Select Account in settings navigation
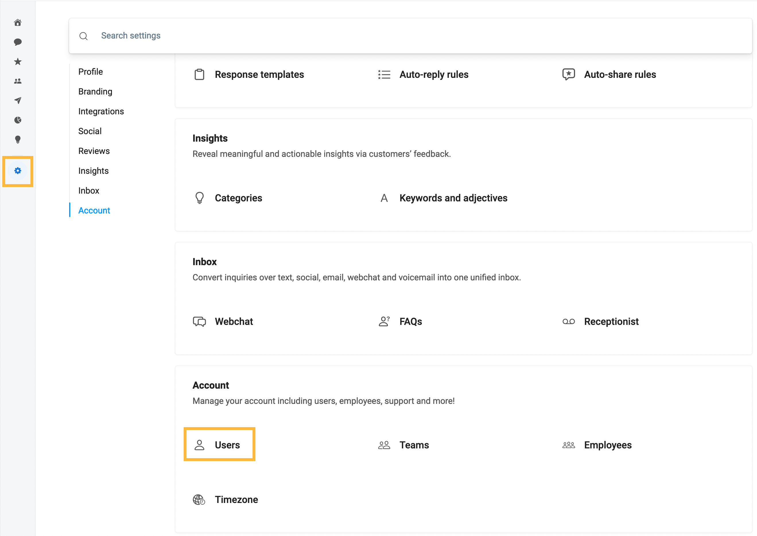The image size is (757, 536). point(94,210)
